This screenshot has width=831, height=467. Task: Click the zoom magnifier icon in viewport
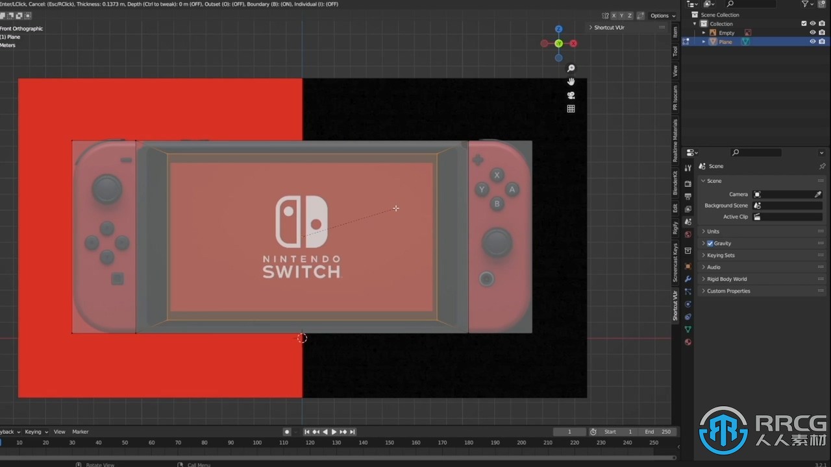[571, 68]
